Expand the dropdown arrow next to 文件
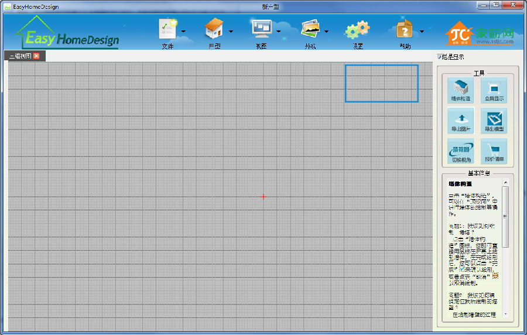 pos(184,32)
